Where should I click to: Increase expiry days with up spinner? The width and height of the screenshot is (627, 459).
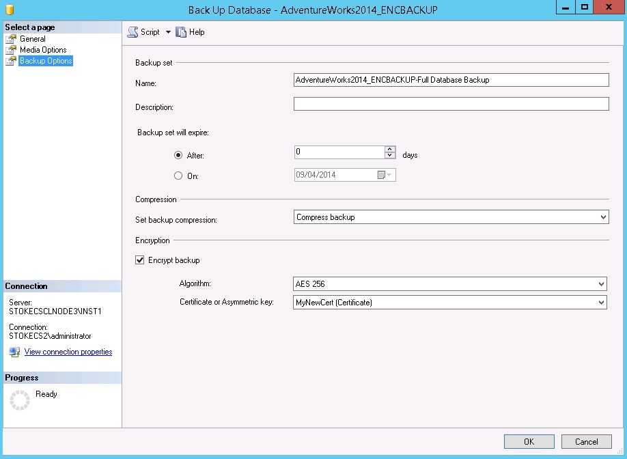[x=390, y=149]
